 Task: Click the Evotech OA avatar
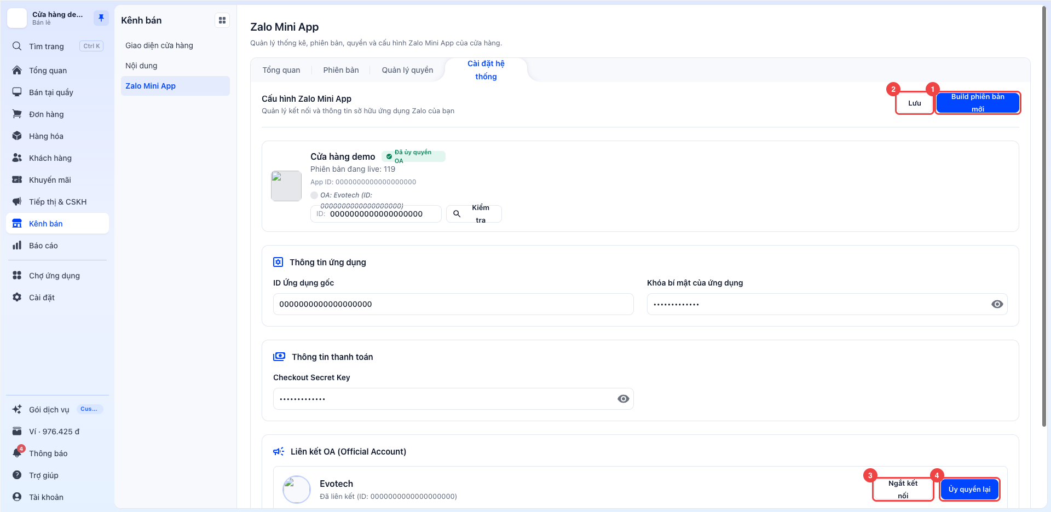click(x=297, y=489)
